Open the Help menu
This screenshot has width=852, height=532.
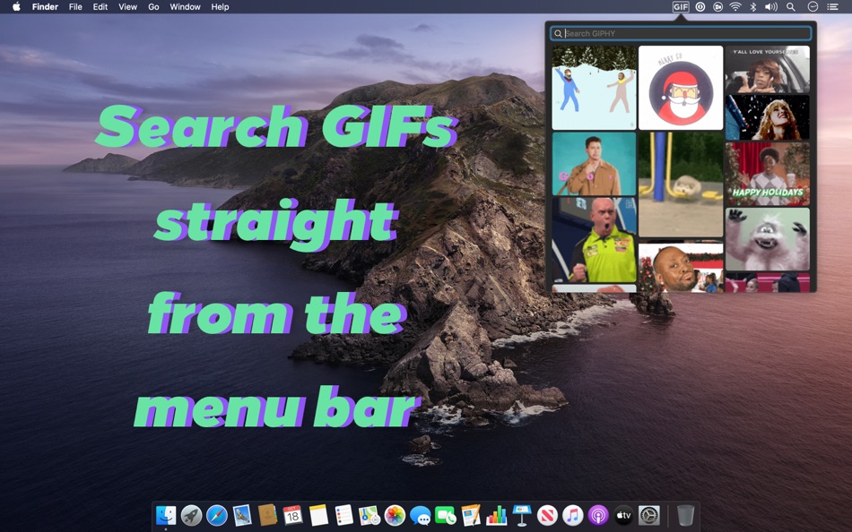click(220, 7)
